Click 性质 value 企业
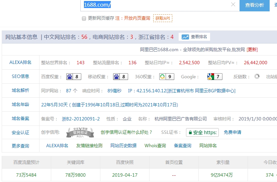Viewport: 277px width, 182px height. tap(127, 119)
